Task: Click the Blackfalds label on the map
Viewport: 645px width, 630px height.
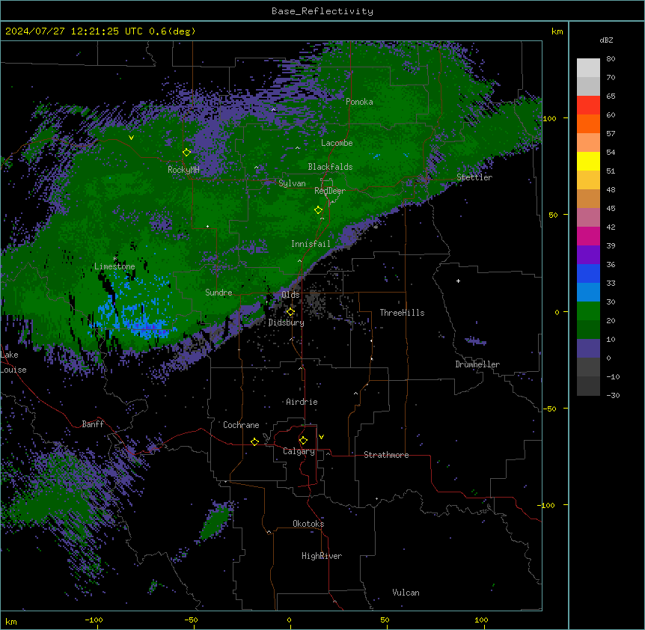Action: [330, 167]
